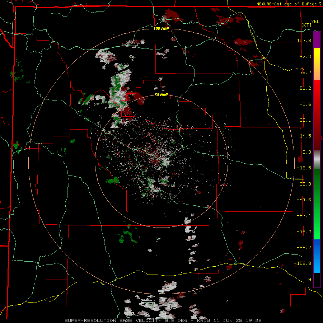Image resolution: width=323 pixels, height=323 pixels.
Task: Select the -16.5 velocity scale value
Action: [x=304, y=168]
